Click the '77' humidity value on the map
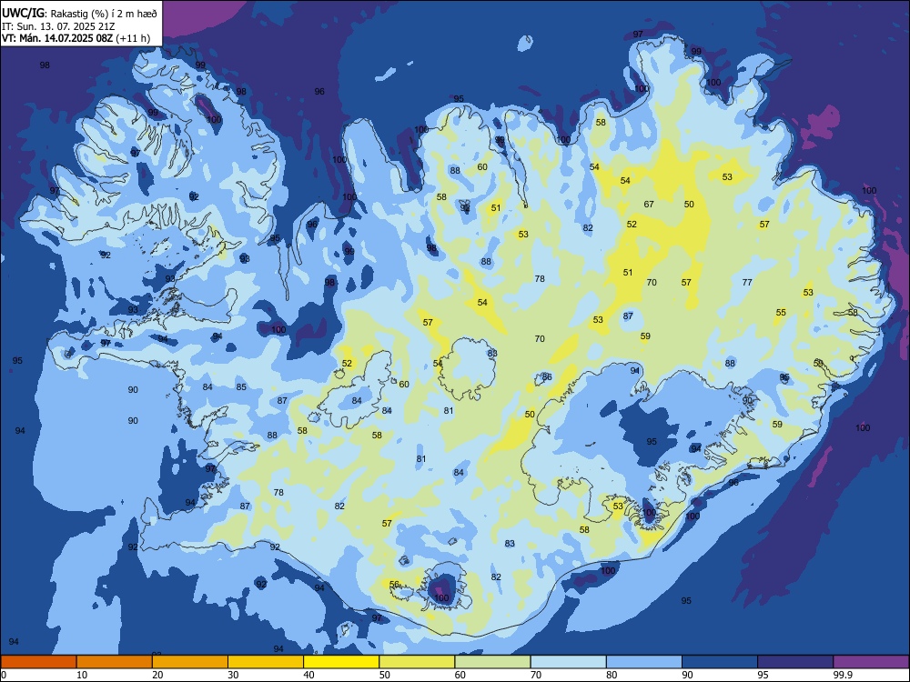 click(x=747, y=283)
